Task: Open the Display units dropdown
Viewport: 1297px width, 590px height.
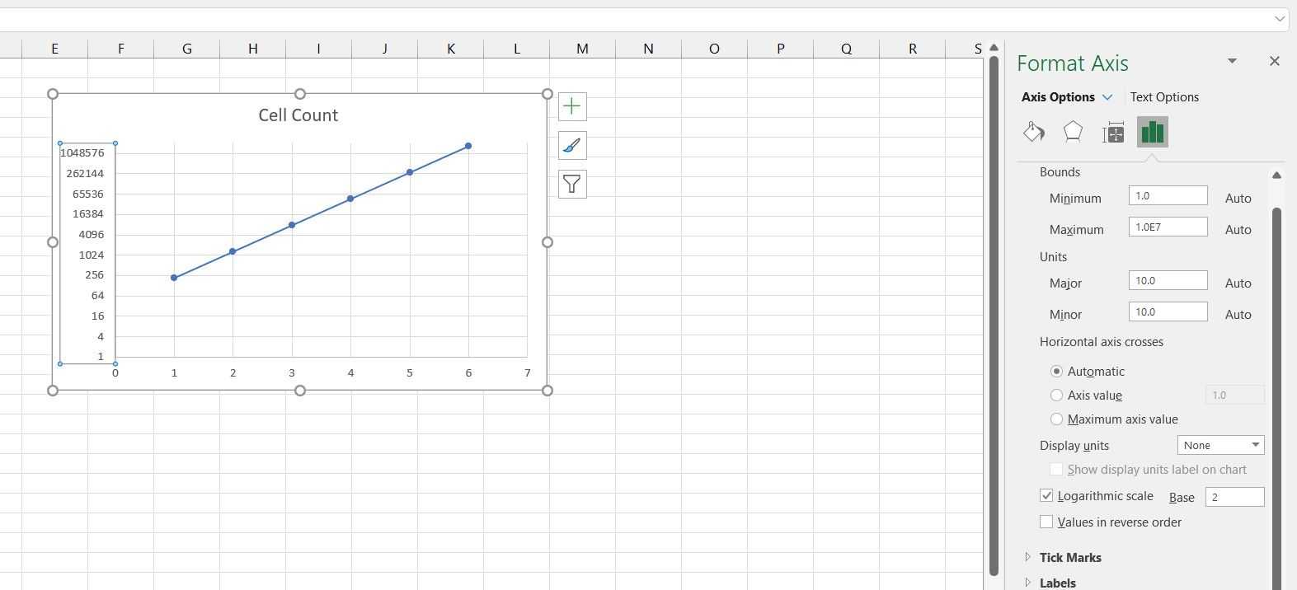Action: pos(1220,445)
